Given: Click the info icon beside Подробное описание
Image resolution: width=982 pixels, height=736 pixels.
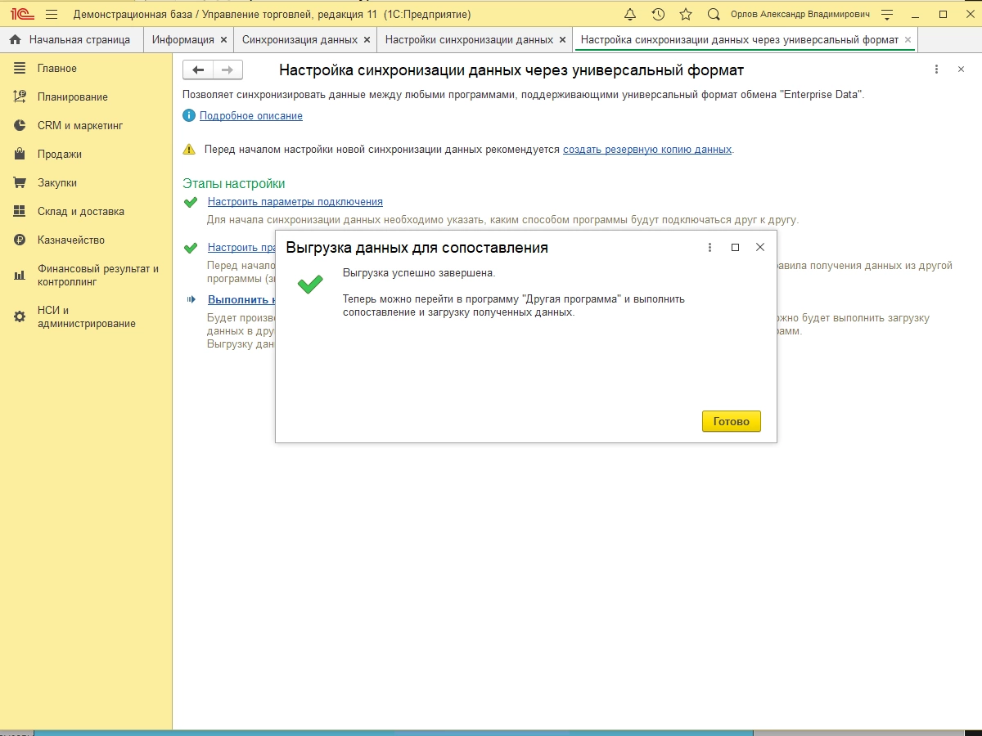Looking at the screenshot, I should 189,116.
